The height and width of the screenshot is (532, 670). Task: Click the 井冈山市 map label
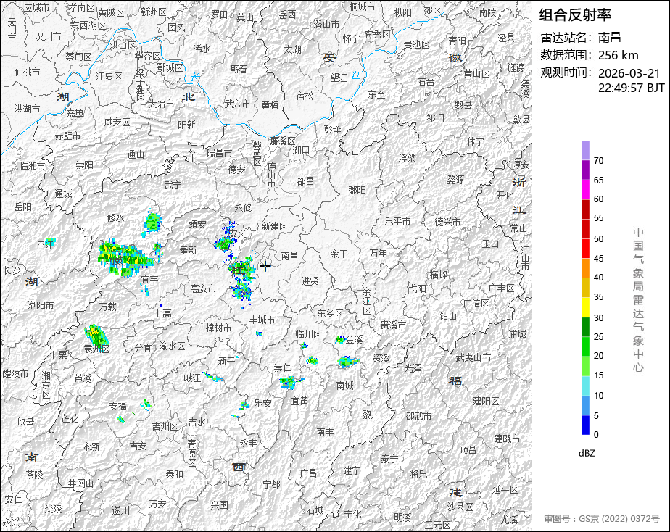click(86, 483)
